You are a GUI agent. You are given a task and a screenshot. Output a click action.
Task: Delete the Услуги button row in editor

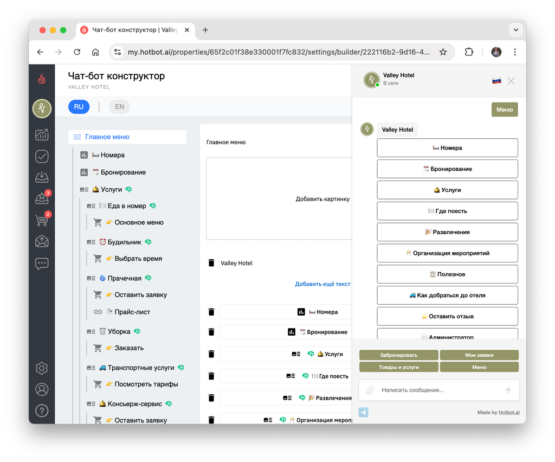(x=211, y=354)
